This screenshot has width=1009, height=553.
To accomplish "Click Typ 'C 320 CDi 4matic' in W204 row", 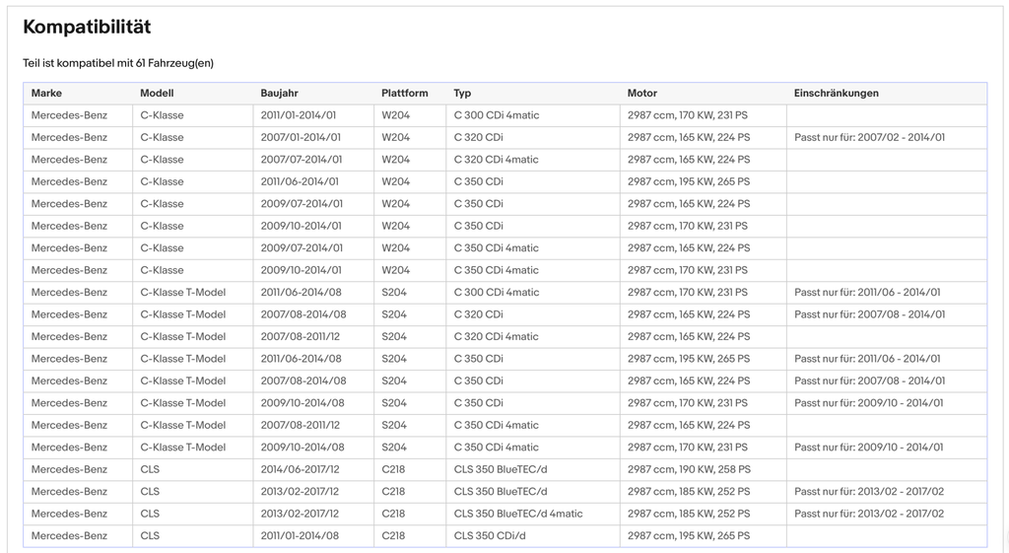I will tap(497, 160).
